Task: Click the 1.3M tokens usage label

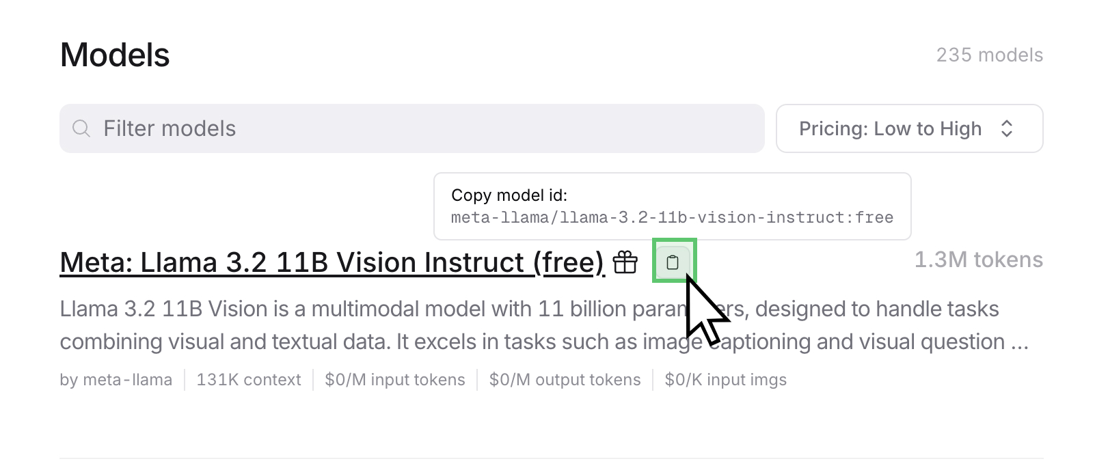Action: (978, 260)
